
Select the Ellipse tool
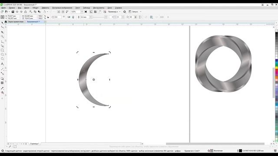pos(2,54)
